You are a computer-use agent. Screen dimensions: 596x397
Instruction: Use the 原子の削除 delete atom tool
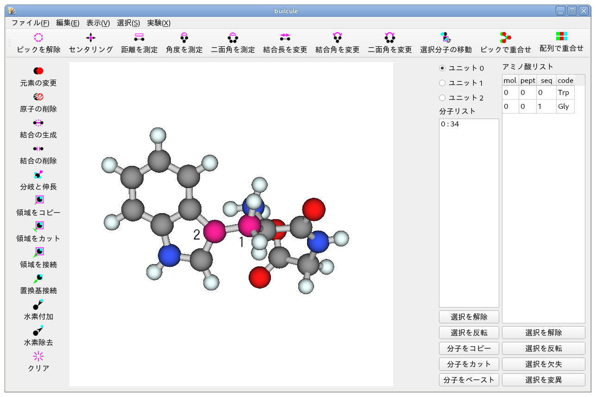click(x=38, y=97)
